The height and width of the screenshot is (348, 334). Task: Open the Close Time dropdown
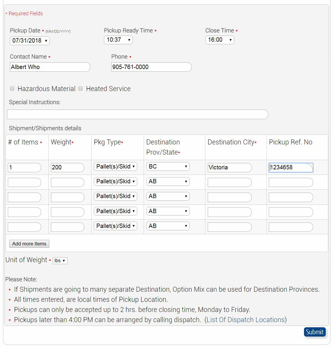220,40
